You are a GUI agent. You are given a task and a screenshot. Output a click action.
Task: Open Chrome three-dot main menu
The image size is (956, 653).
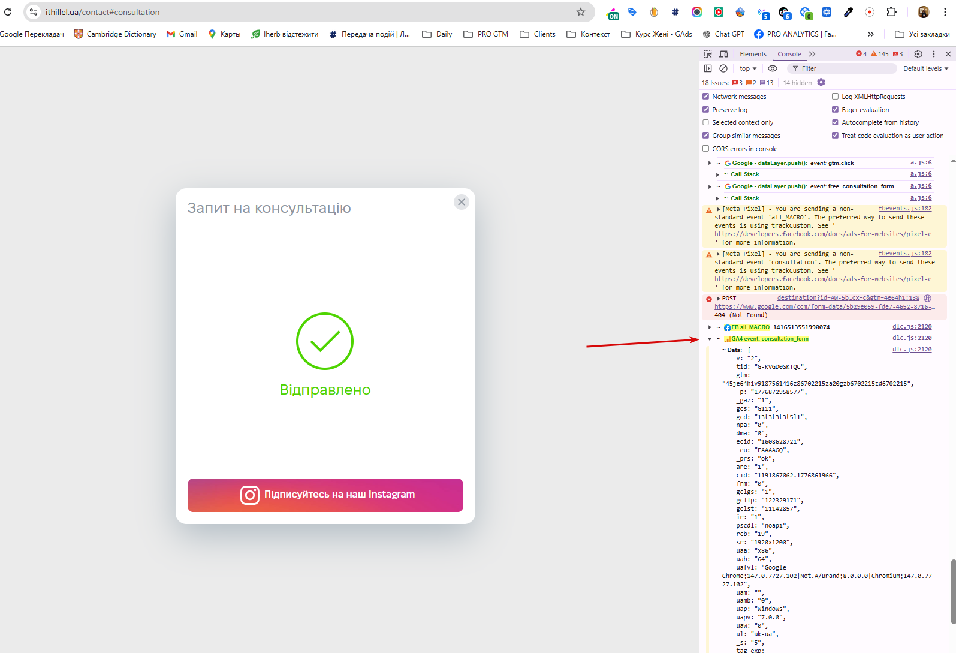pyautogui.click(x=945, y=12)
